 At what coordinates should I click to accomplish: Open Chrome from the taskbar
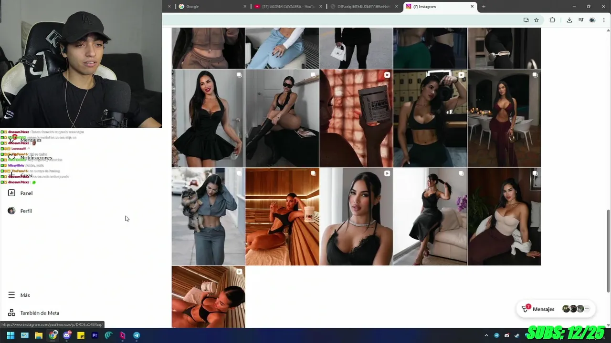(53, 335)
